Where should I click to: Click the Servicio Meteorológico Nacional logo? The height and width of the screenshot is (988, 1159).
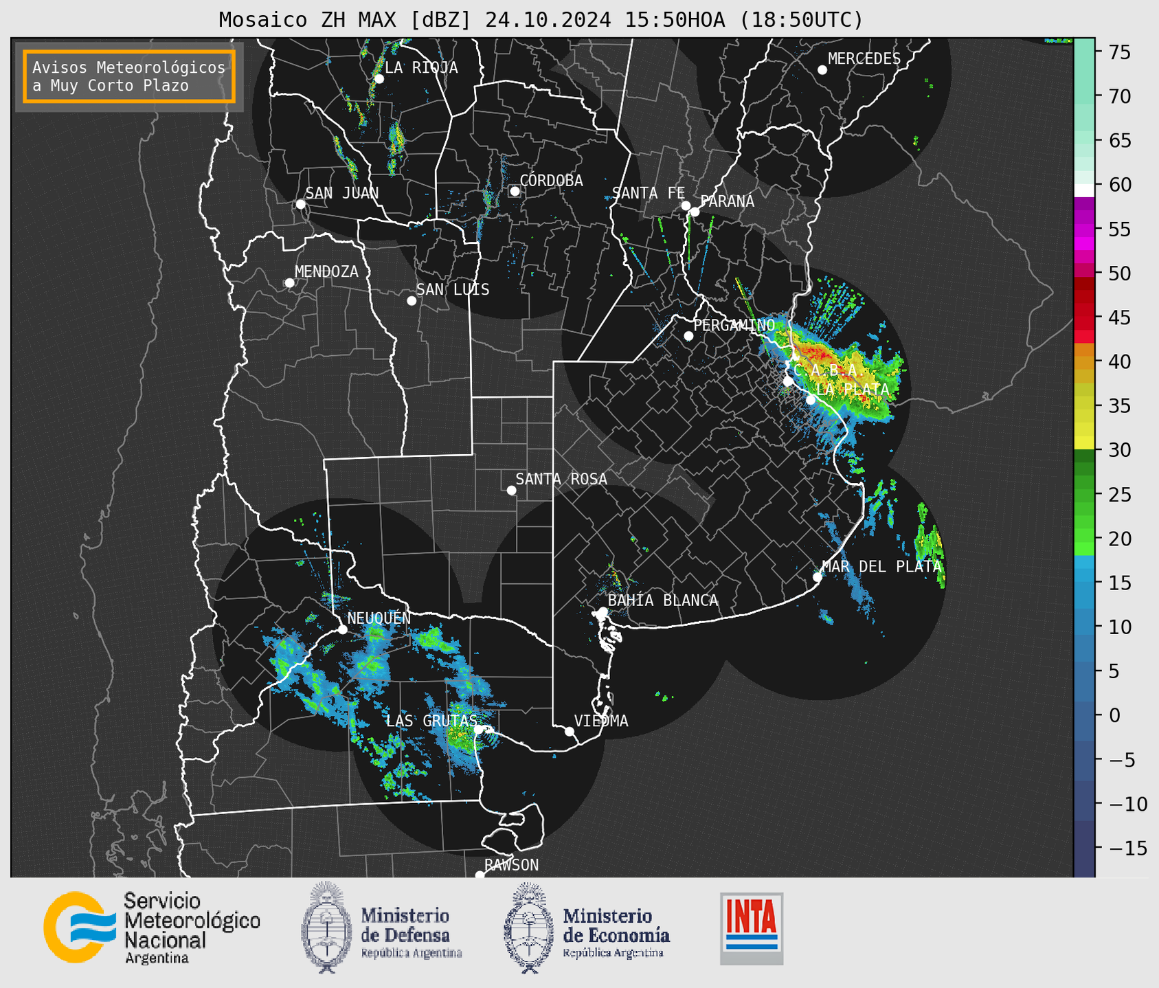pos(152,928)
